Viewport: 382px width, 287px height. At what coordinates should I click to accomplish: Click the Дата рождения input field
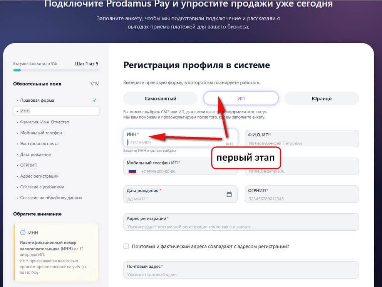pyautogui.click(x=180, y=194)
